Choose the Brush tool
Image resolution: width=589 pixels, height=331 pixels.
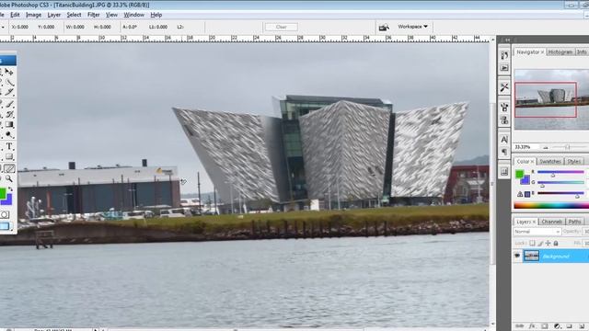tap(9, 104)
